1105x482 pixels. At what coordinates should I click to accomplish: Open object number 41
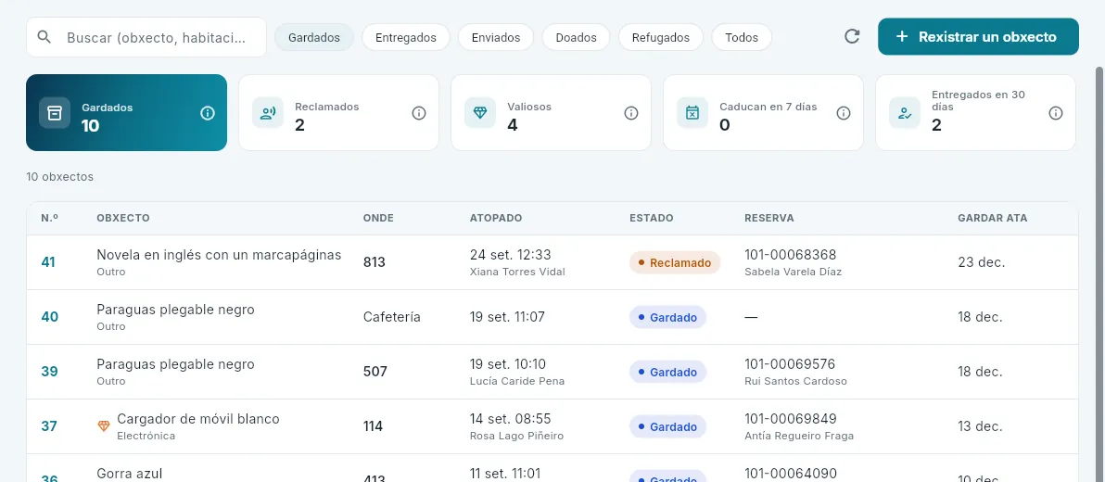pyautogui.click(x=48, y=262)
